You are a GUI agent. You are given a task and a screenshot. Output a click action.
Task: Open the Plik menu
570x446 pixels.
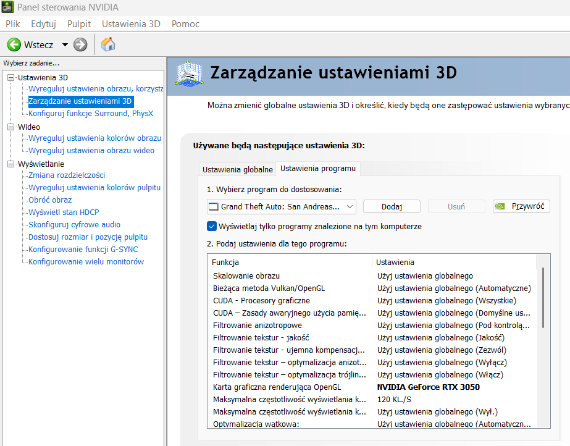[13, 24]
